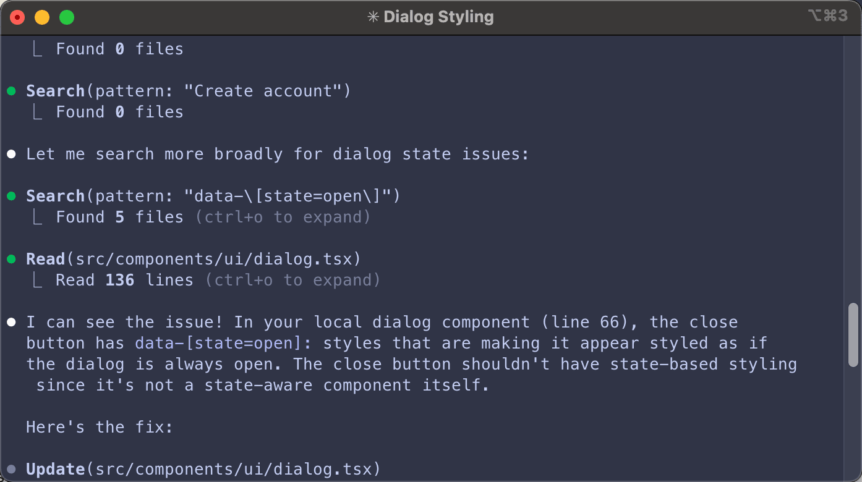Click the white dot beside "Let me search"

coord(11,154)
